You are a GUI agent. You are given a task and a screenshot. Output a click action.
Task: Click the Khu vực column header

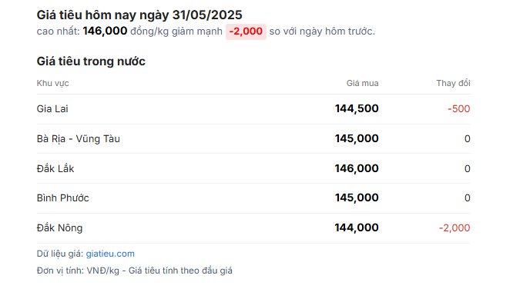(x=52, y=84)
